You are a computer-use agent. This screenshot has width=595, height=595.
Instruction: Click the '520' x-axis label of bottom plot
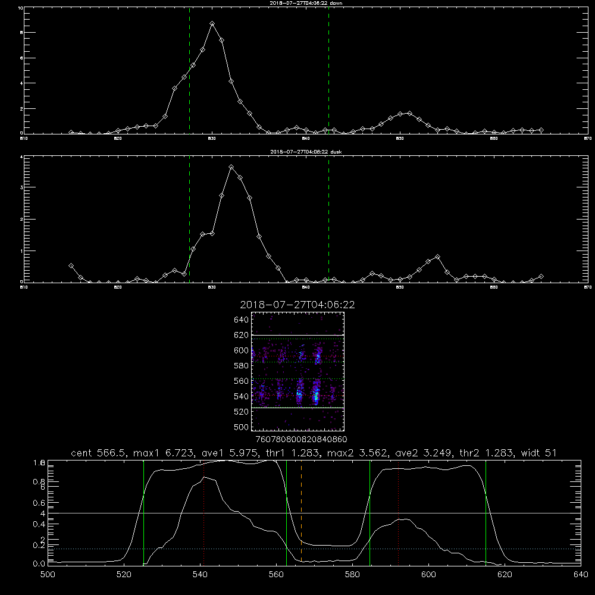(x=124, y=575)
